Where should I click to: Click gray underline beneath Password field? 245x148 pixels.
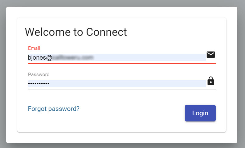click(122, 90)
